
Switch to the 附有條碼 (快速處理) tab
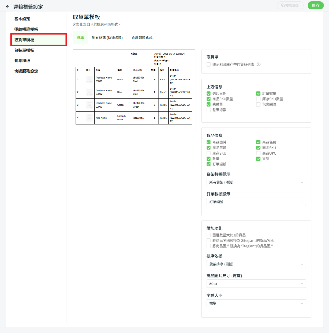107,38
